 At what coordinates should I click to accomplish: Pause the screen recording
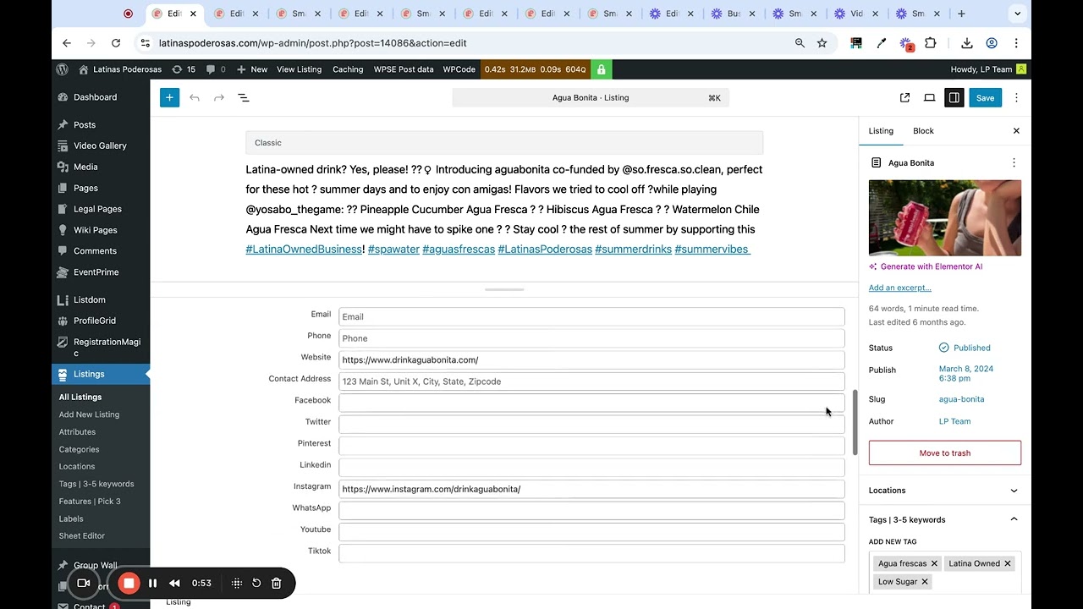coord(152,583)
